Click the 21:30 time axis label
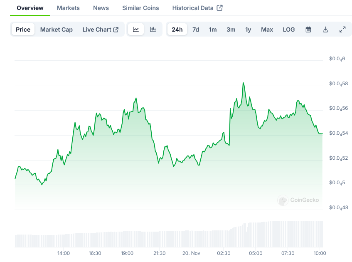The width and height of the screenshot is (352, 262). 160,253
